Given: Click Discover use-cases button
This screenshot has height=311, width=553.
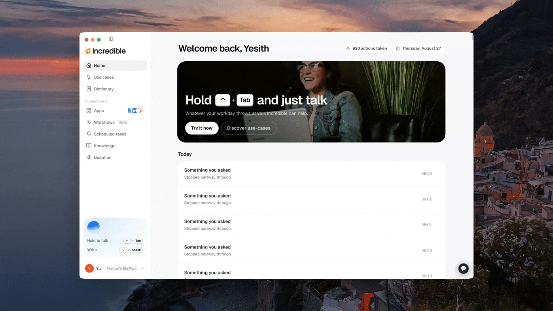Looking at the screenshot, I should 249,128.
